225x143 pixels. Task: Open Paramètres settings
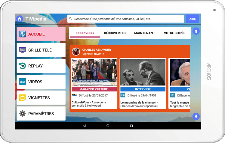coord(41,114)
